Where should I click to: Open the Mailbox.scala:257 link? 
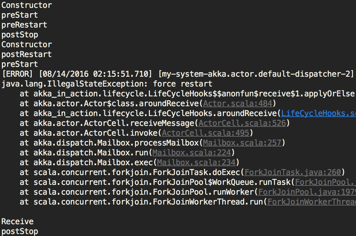click(x=242, y=143)
